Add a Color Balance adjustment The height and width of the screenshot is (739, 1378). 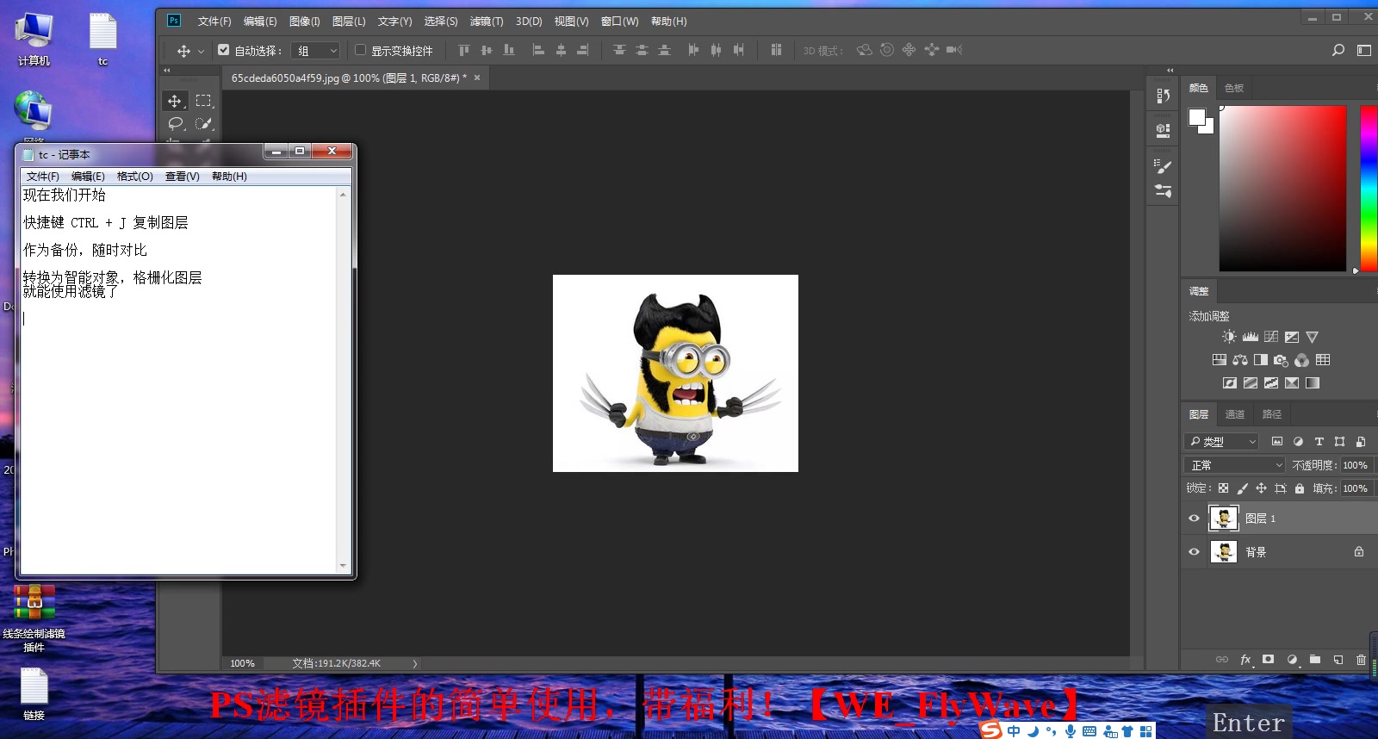(x=1240, y=360)
